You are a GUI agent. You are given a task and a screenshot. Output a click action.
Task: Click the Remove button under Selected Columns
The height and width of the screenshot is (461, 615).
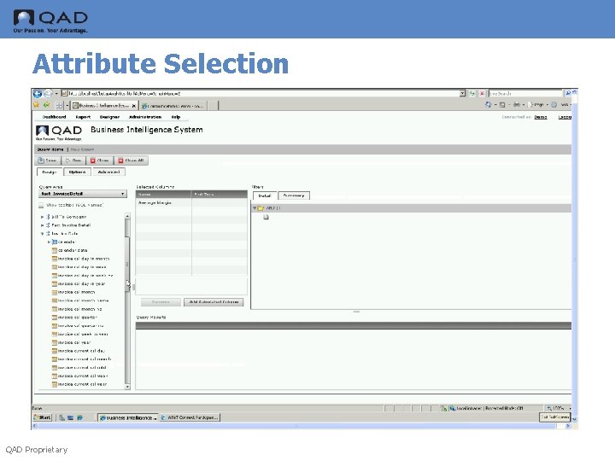pos(161,302)
